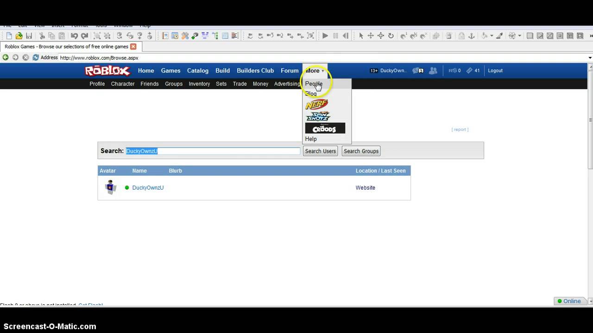Refresh the page with the reload icon
The height and width of the screenshot is (333, 593).
point(36,57)
